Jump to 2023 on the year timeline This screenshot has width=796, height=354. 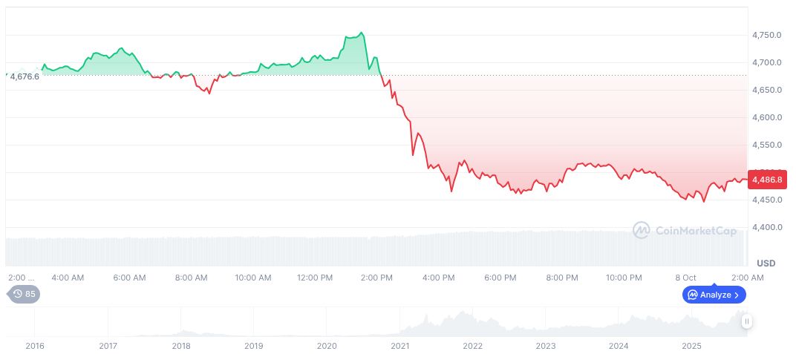click(545, 346)
